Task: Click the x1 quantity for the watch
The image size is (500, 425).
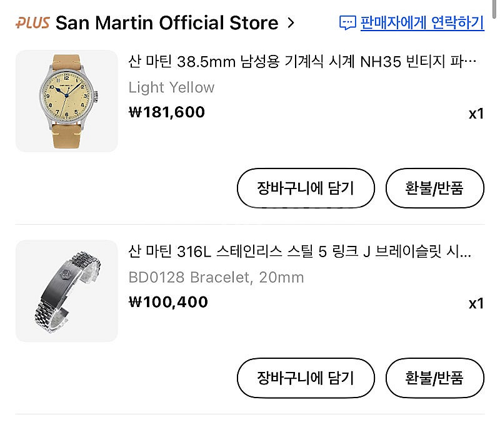Action: click(476, 114)
